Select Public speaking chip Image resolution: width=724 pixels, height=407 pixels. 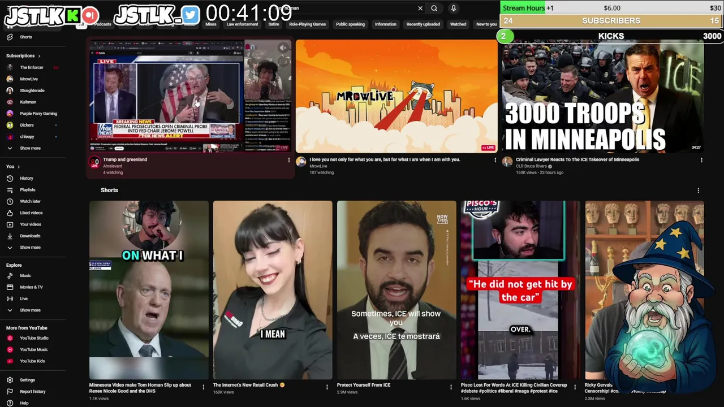pos(350,24)
